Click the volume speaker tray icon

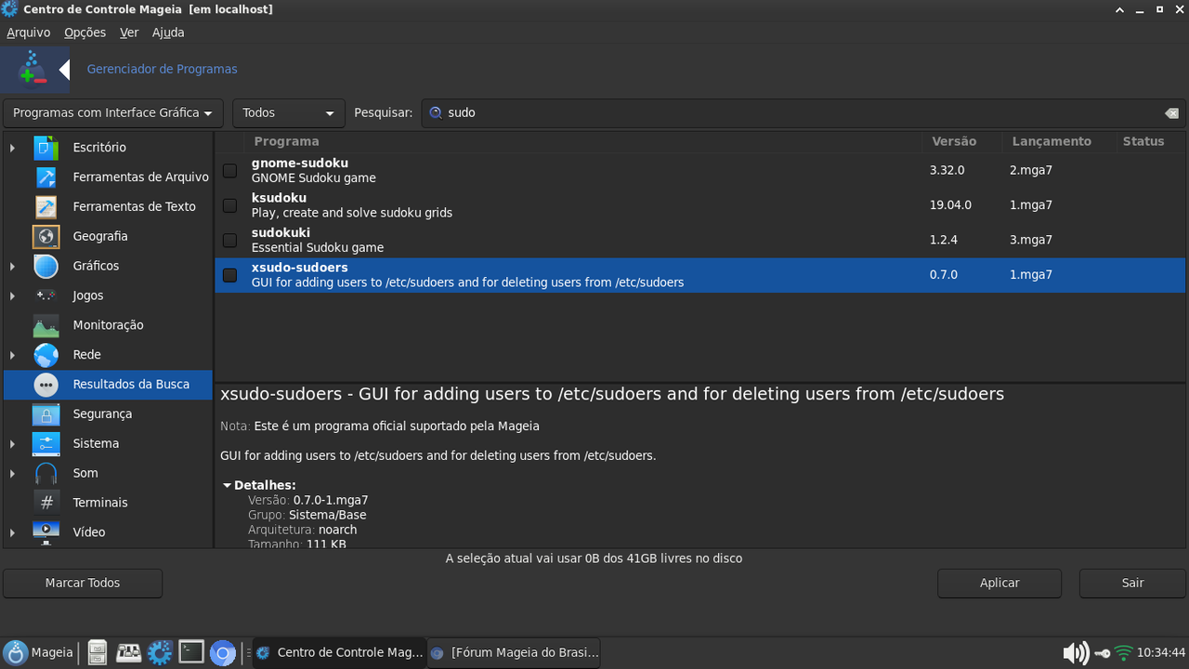(x=1075, y=653)
